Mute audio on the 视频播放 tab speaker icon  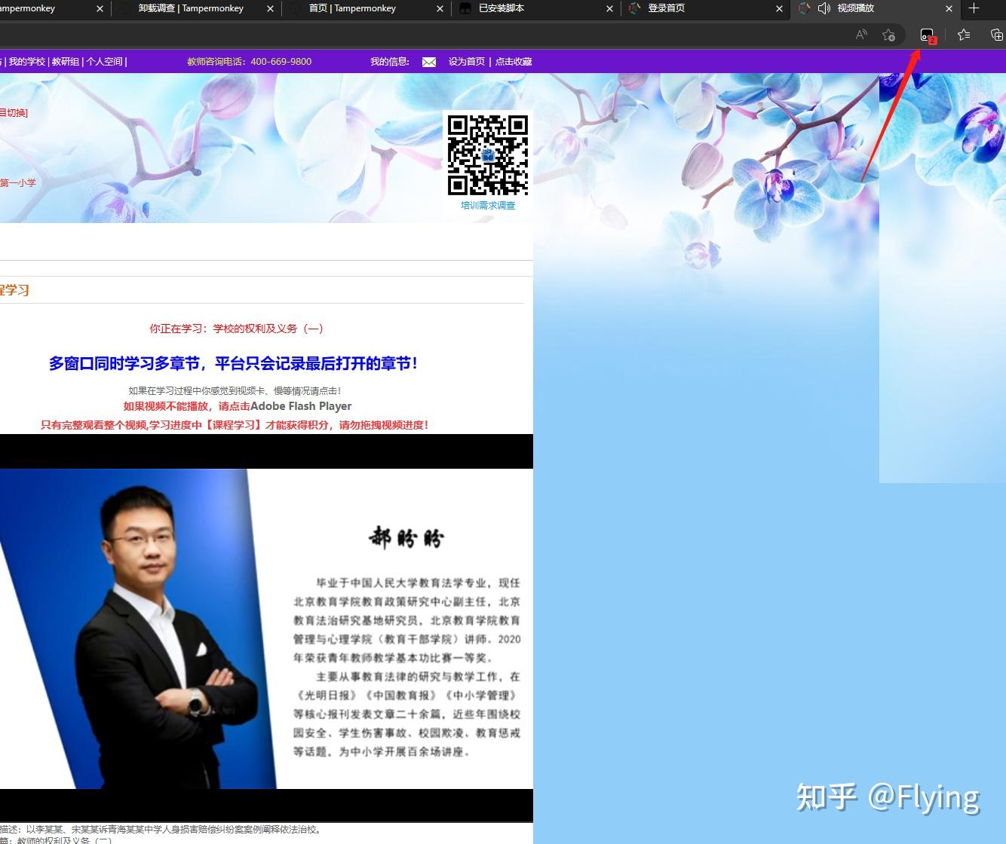pyautogui.click(x=824, y=9)
